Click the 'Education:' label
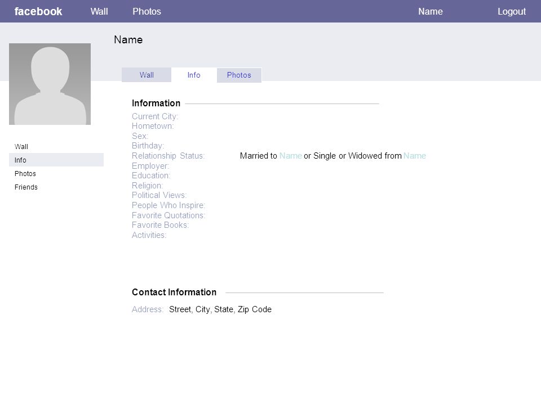The height and width of the screenshot is (405, 541). (x=151, y=175)
